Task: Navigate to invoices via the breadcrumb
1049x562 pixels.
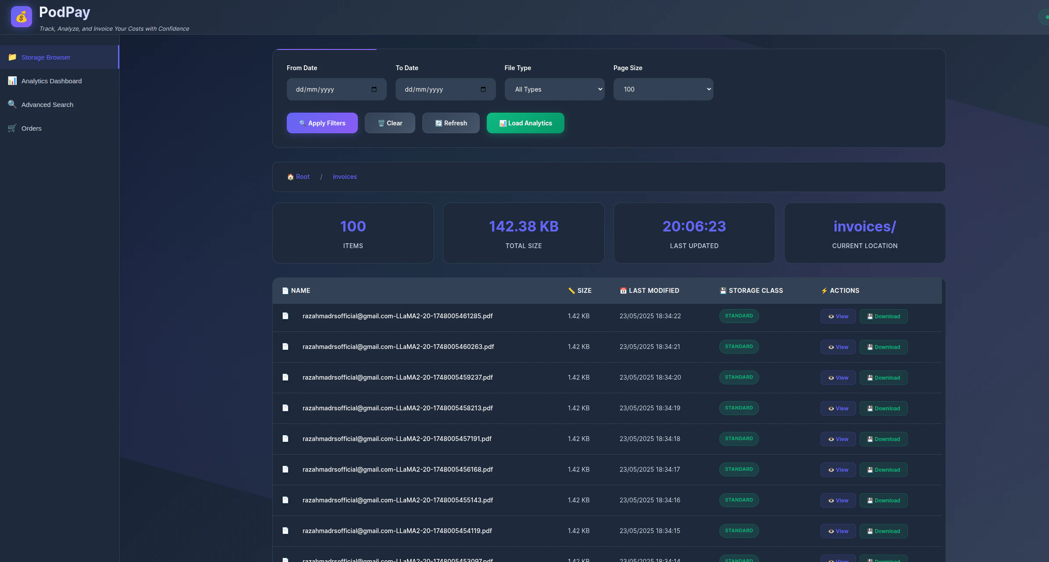Action: pyautogui.click(x=344, y=177)
